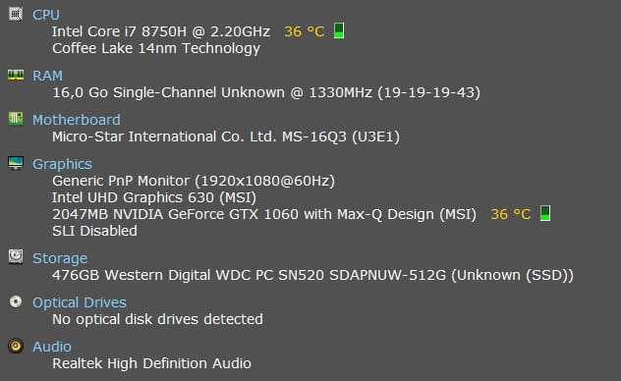The height and width of the screenshot is (381, 621).
Task: Click the GPU temperature indicator icon
Action: [x=545, y=213]
